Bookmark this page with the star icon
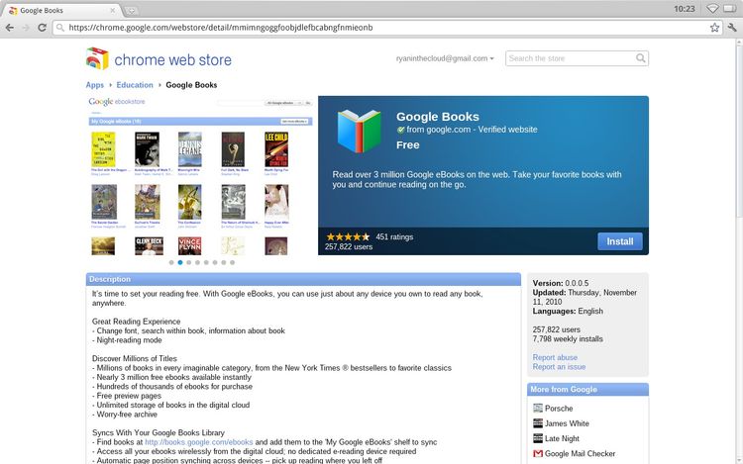This screenshot has width=743, height=464. (714, 28)
